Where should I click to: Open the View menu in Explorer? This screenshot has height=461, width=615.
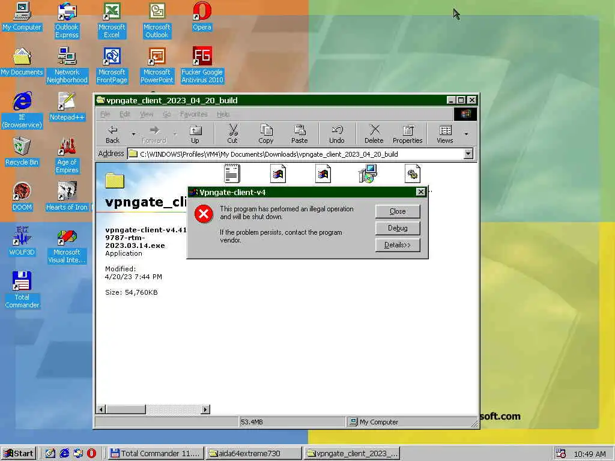147,114
